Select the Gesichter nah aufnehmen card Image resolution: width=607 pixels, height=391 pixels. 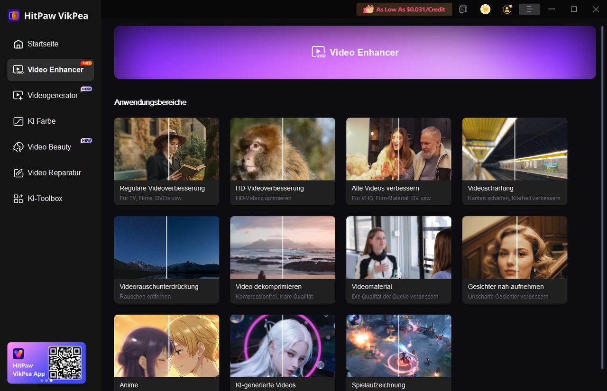pos(515,260)
